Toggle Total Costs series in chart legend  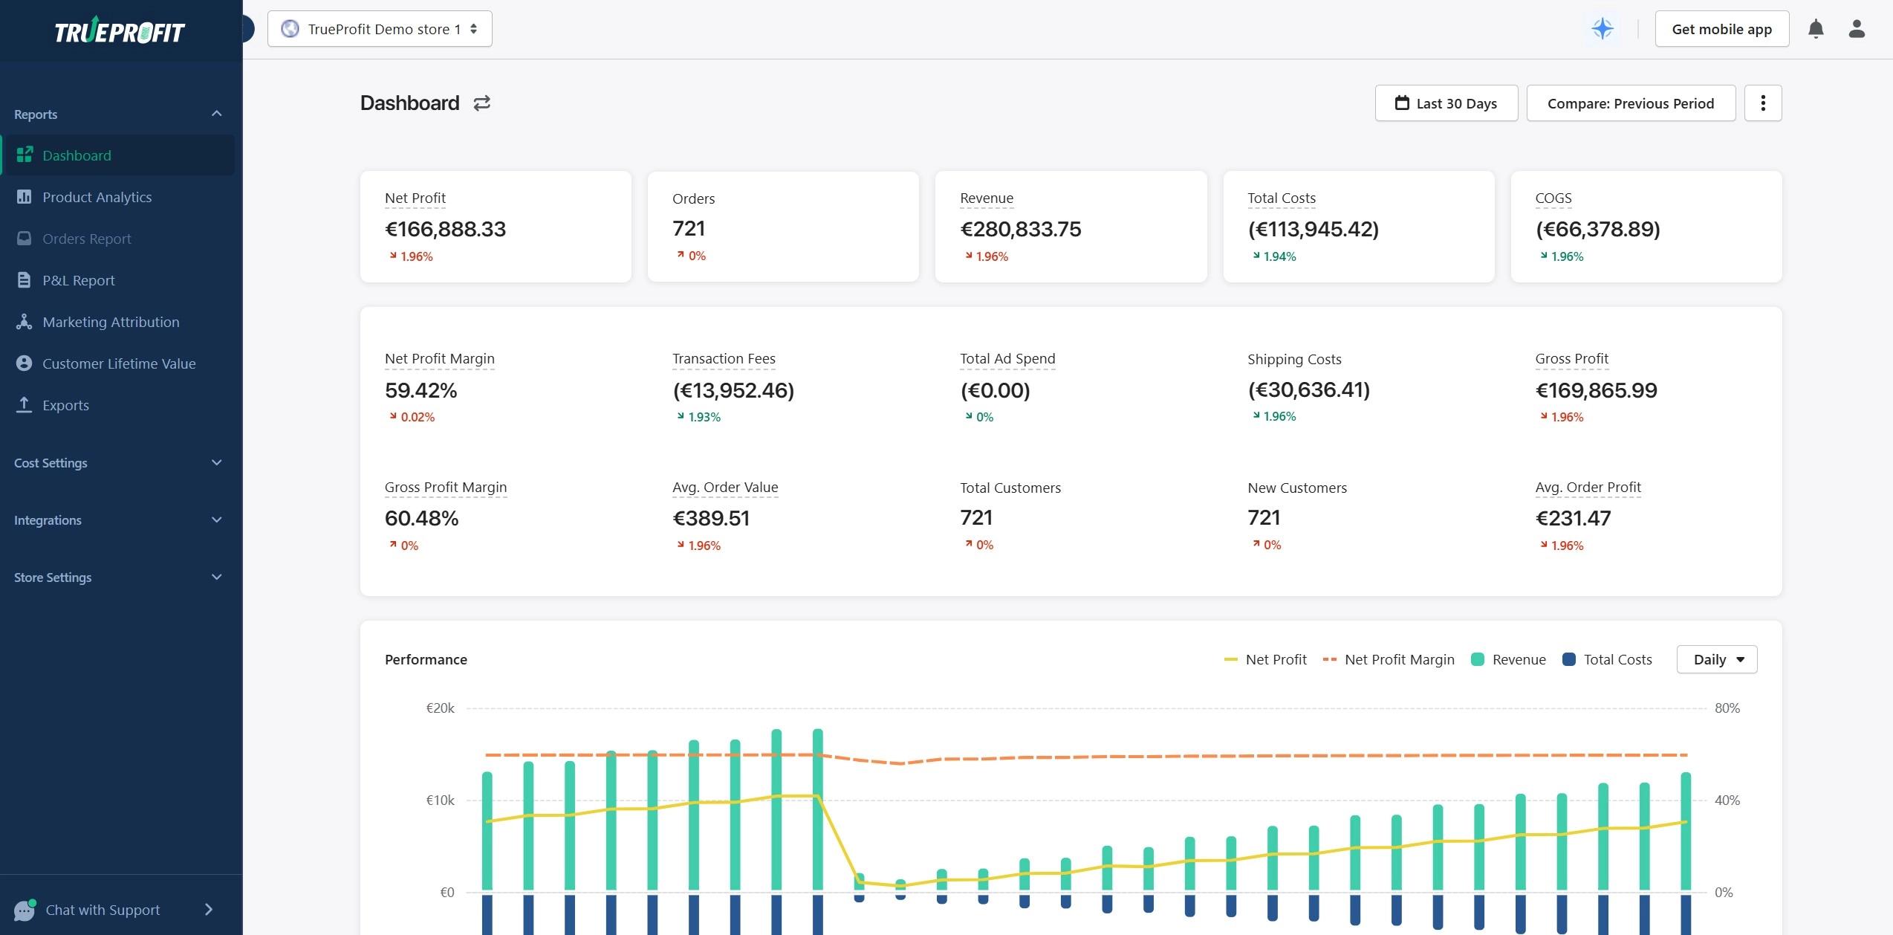click(x=1608, y=659)
